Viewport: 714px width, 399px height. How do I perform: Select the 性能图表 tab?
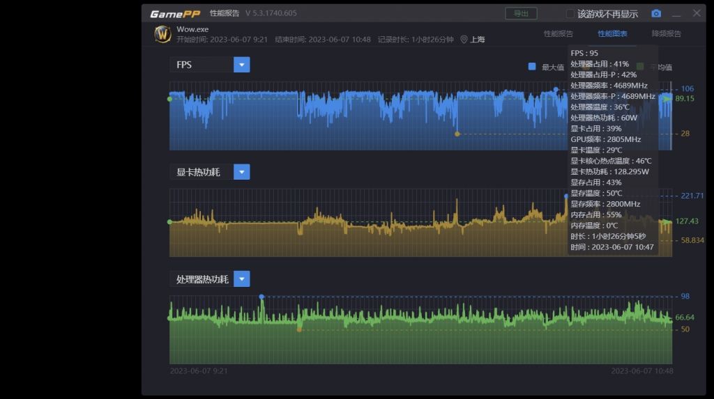pyautogui.click(x=612, y=33)
